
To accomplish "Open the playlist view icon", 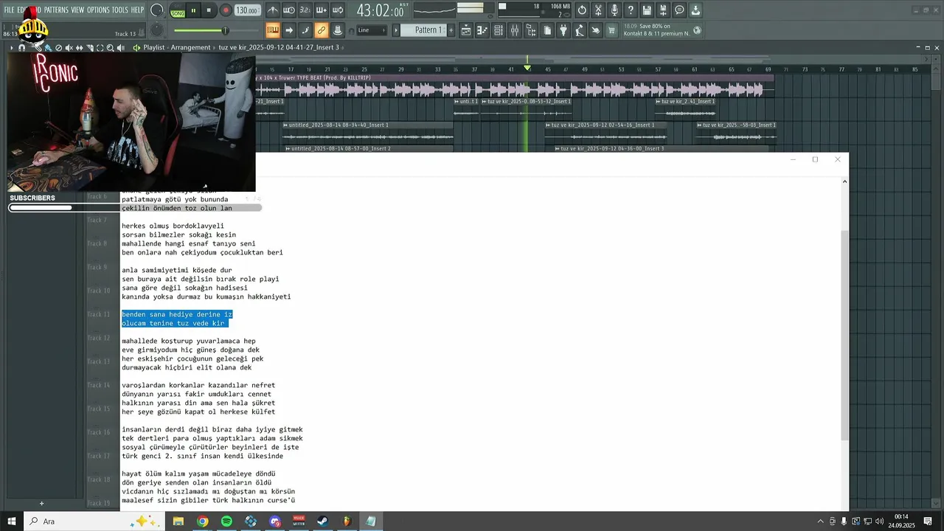I will [466, 30].
